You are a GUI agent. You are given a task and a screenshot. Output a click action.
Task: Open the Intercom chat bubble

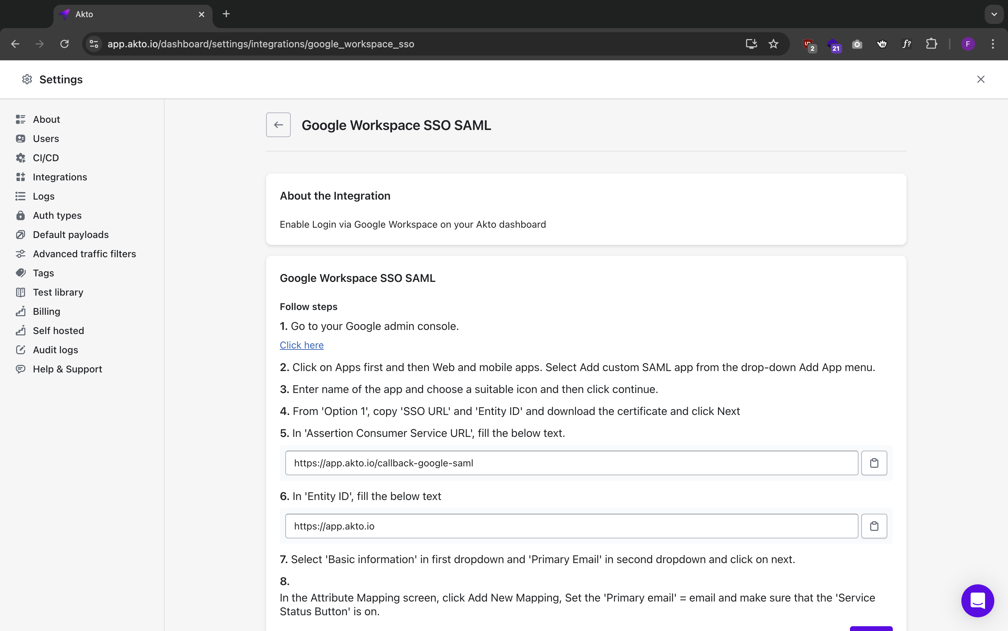[x=977, y=600]
